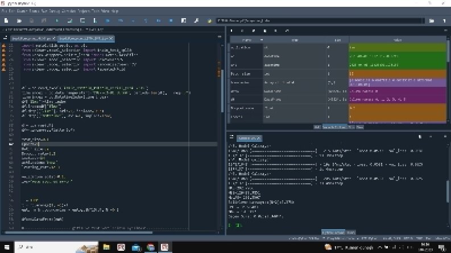Open the Search menu

pos(22,11)
